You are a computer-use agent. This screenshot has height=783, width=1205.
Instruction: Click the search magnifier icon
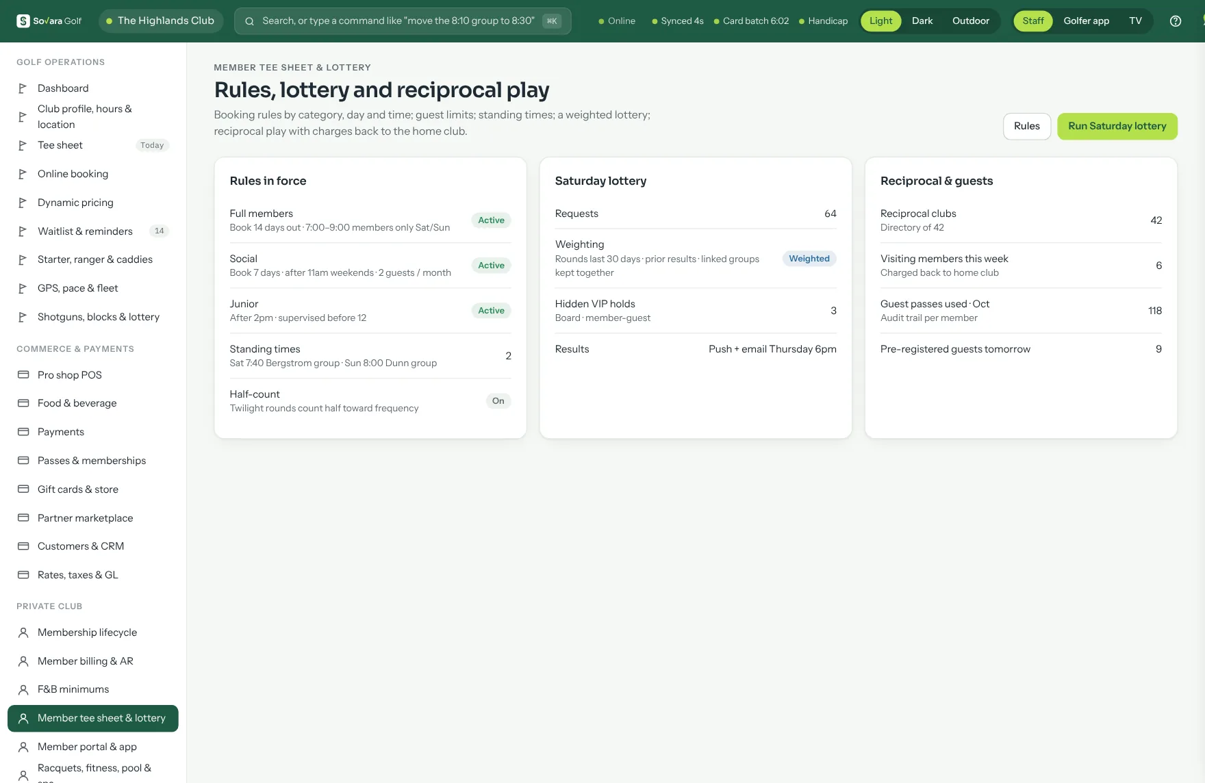(x=250, y=21)
